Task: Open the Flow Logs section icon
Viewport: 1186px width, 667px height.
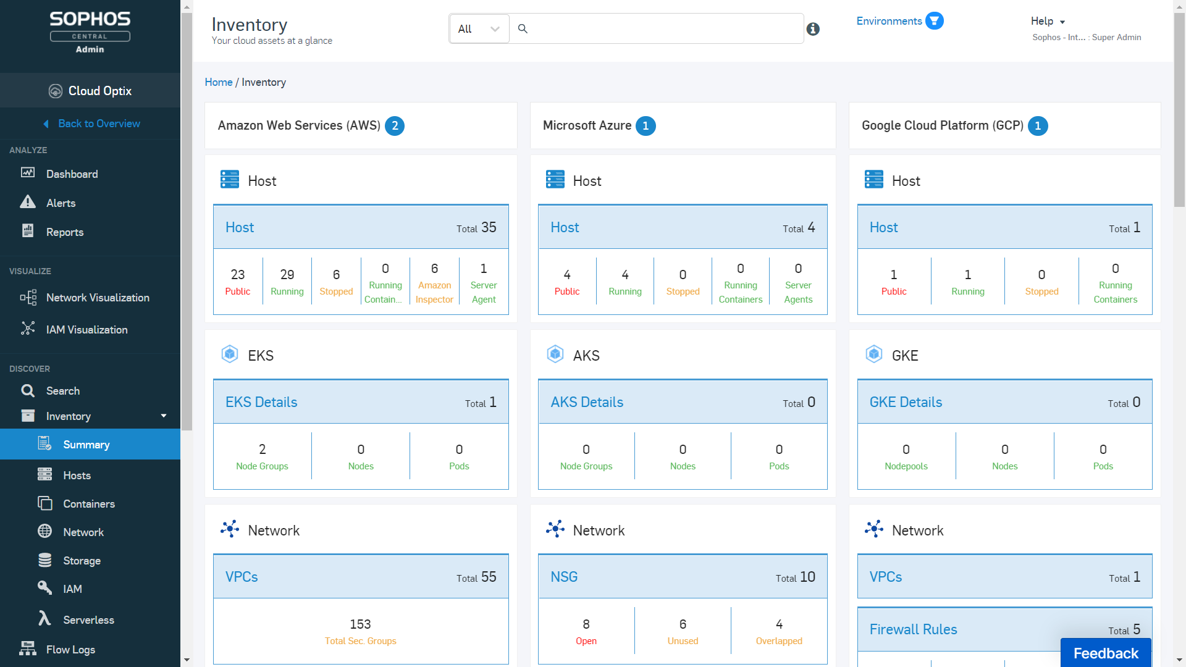Action: [29, 649]
